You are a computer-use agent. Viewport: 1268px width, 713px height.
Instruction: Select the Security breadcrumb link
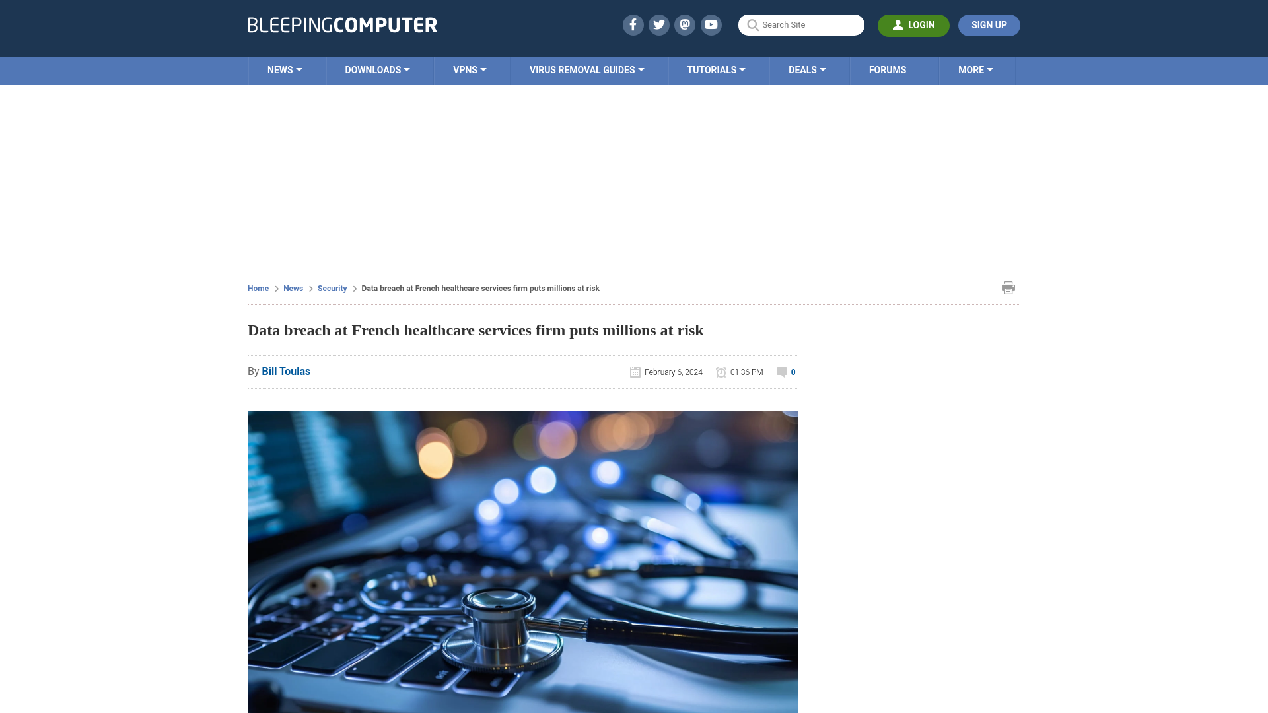pos(332,287)
